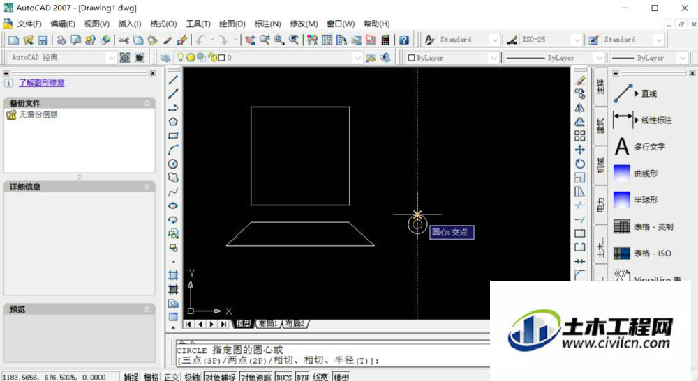Viewport: 698px width, 381px height.
Task: Collapse the 预览 panel section
Action: coord(147,309)
